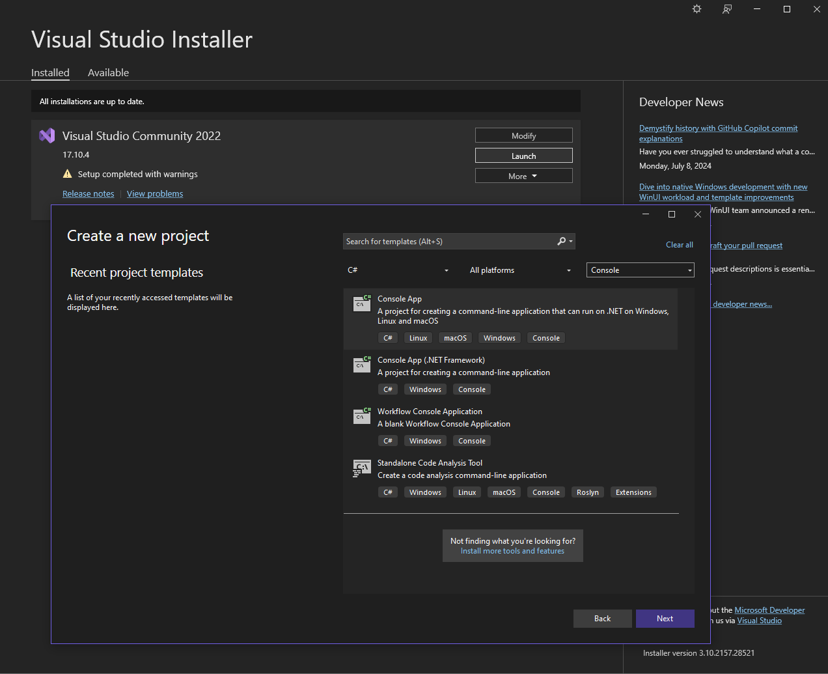Minimize the Create a new project dialog
Image resolution: width=828 pixels, height=674 pixels.
click(646, 214)
